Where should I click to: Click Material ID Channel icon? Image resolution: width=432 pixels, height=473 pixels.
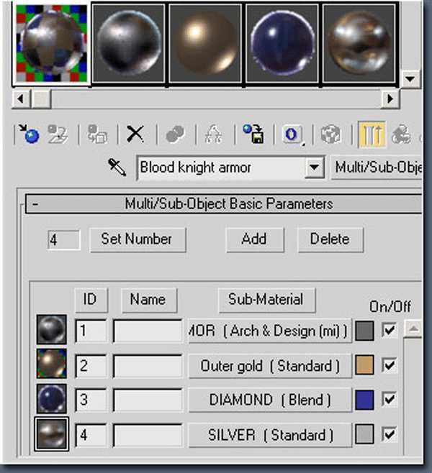pos(292,134)
